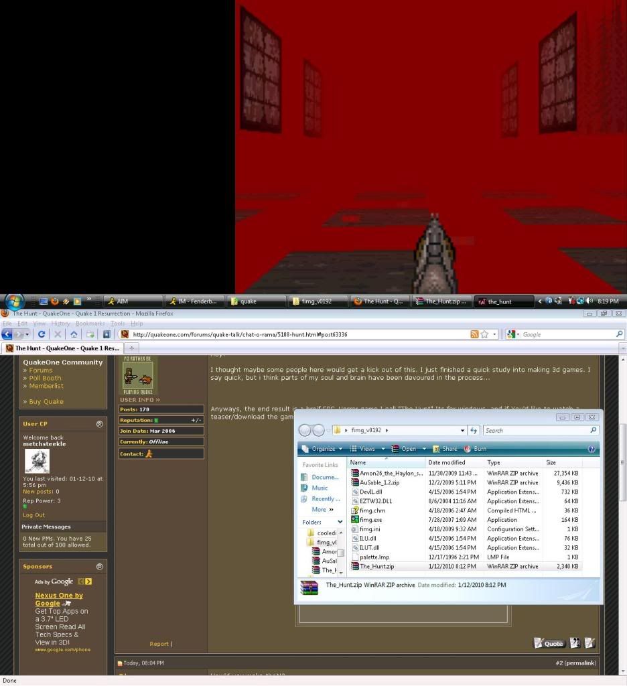Click AIM contact icon in user info
Viewport: 627px width, 686px height.
[x=149, y=454]
